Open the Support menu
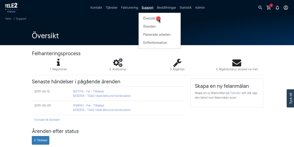The width and height of the screenshot is (294, 147). 147,8
